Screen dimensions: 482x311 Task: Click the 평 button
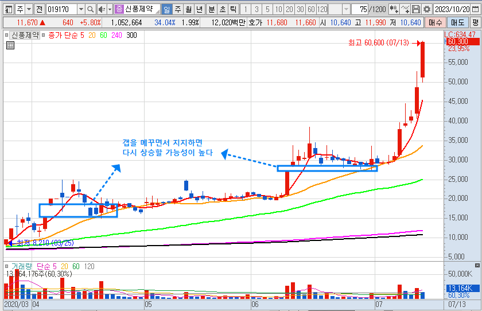click(x=475, y=22)
